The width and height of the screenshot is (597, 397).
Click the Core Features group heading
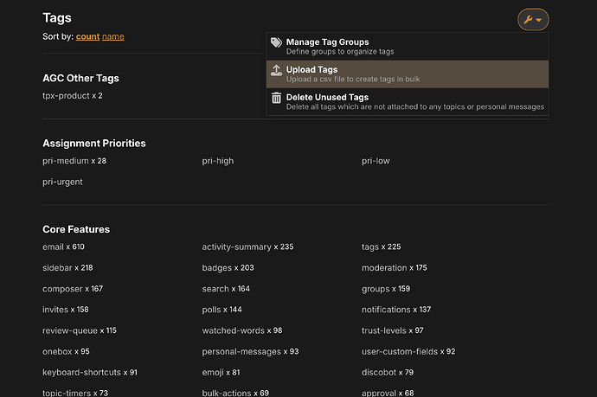tap(76, 229)
